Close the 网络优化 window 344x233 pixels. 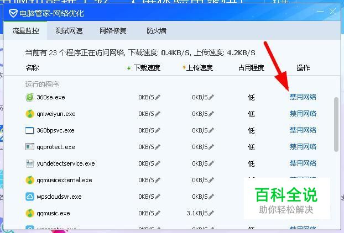coord(332,11)
